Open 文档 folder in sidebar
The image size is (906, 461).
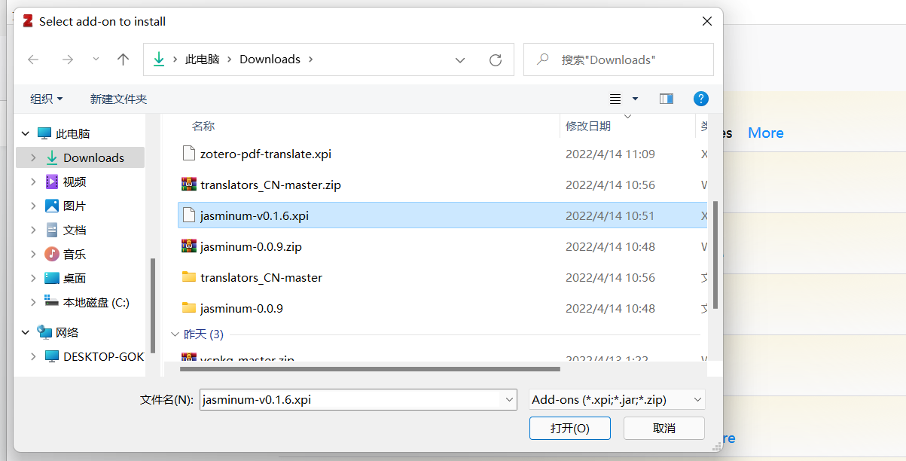(x=75, y=230)
